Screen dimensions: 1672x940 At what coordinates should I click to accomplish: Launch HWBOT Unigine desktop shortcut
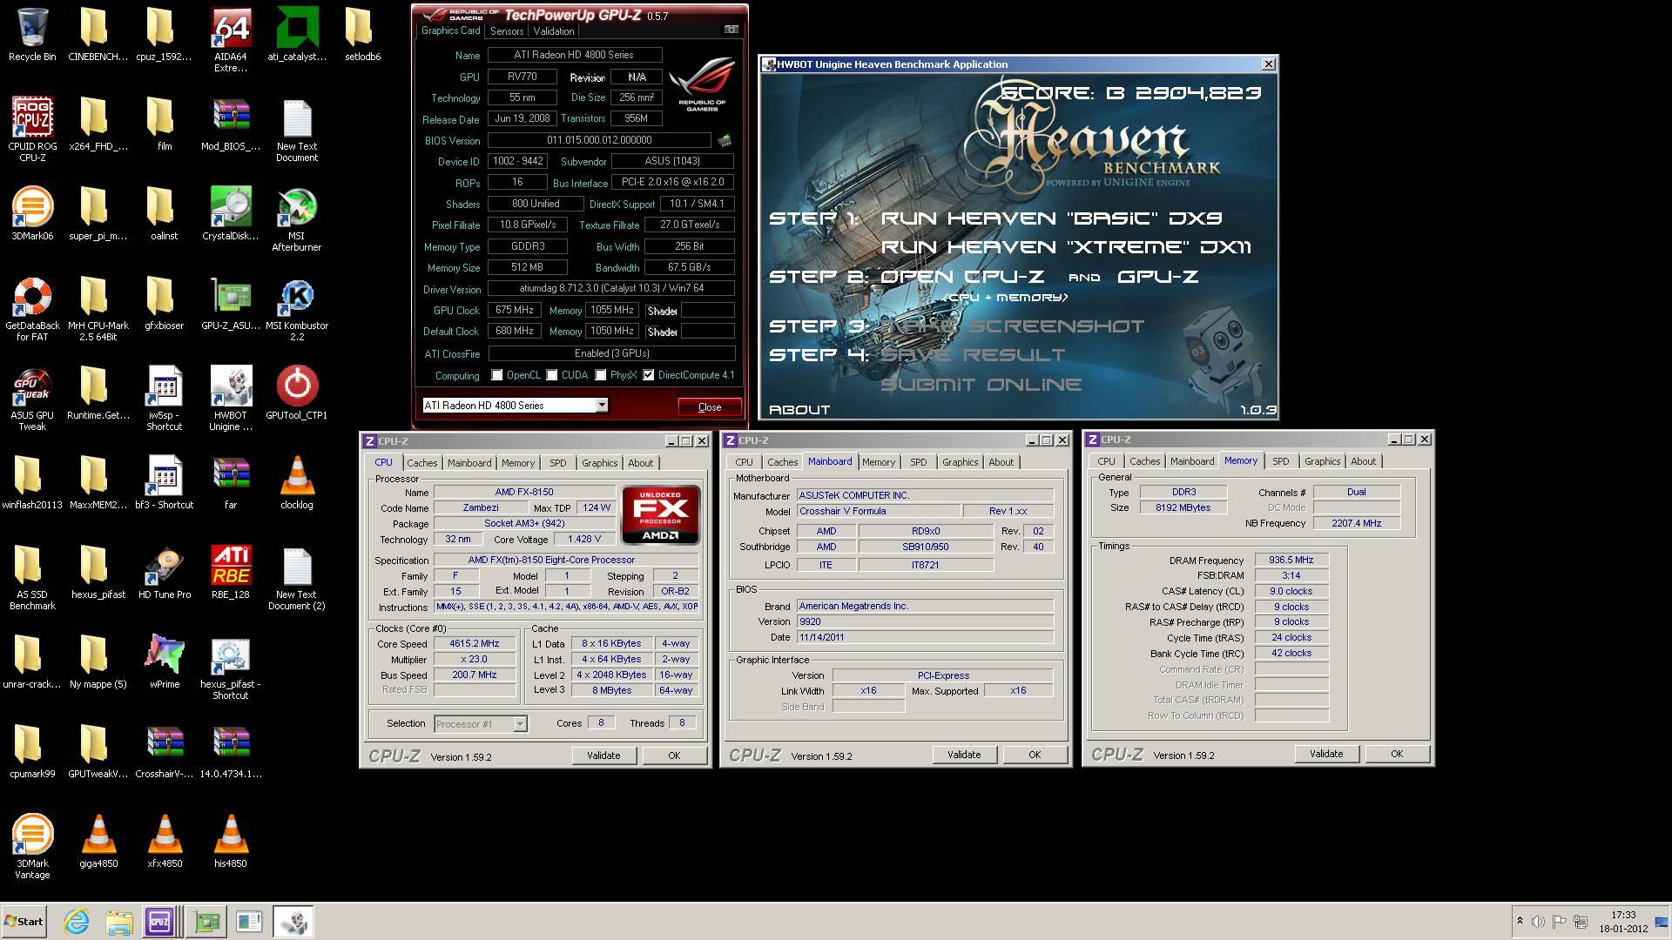point(231,398)
